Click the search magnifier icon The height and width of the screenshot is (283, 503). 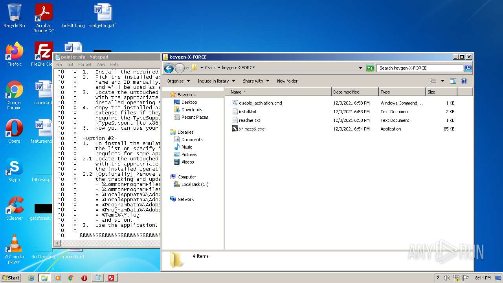click(x=468, y=68)
